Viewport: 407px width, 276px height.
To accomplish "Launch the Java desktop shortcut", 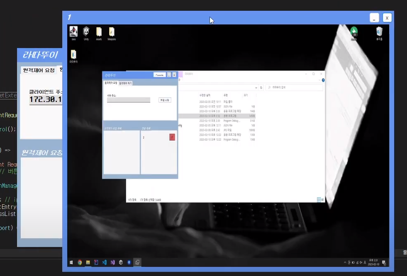I will (73, 32).
